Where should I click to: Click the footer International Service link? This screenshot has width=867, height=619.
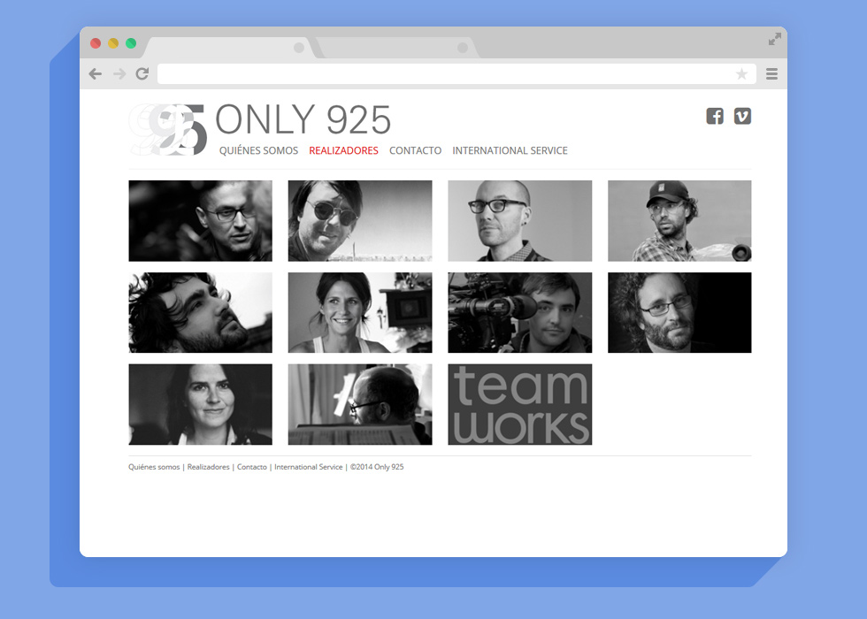pos(308,467)
